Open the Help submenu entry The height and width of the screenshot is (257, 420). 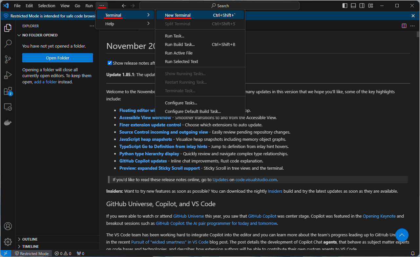pyautogui.click(x=125, y=24)
